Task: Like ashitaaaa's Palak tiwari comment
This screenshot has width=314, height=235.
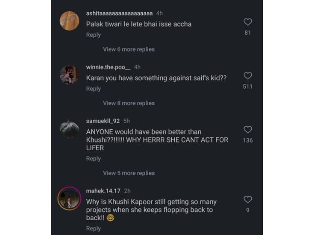Action: [x=248, y=22]
